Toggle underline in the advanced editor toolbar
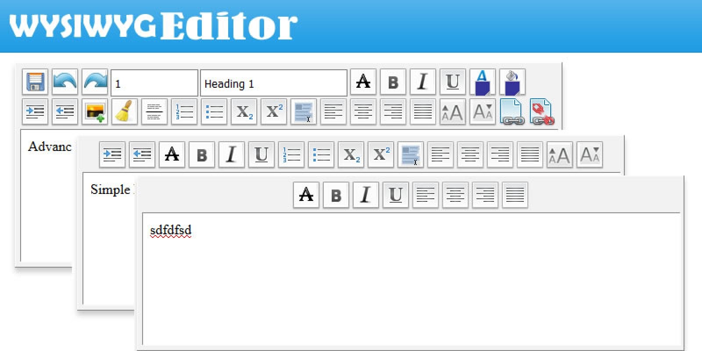This screenshot has height=351, width=702. (453, 82)
